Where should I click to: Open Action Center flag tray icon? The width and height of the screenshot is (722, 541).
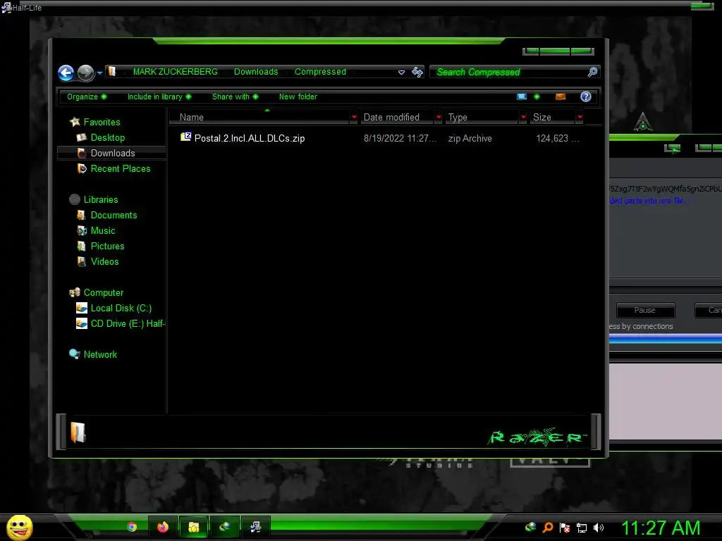[565, 528]
